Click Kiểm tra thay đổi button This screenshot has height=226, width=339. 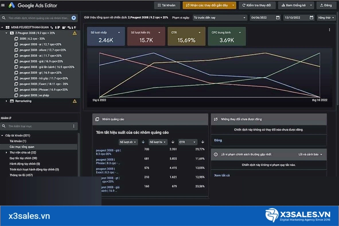257,5
